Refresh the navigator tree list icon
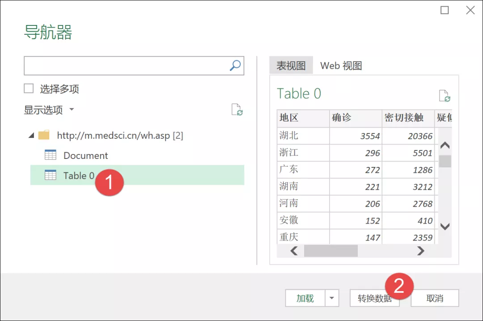 point(237,109)
